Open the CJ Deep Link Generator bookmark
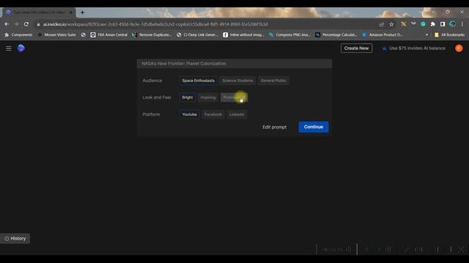 tap(197, 35)
